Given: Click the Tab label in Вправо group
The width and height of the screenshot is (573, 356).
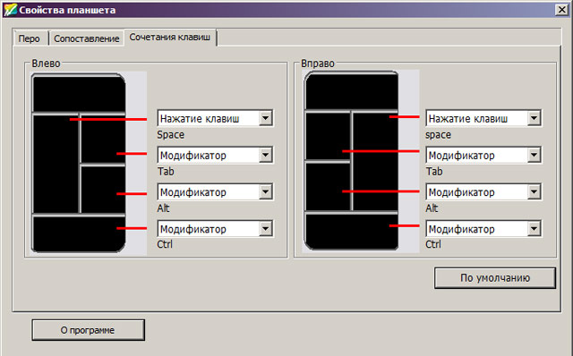Looking at the screenshot, I should (434, 171).
